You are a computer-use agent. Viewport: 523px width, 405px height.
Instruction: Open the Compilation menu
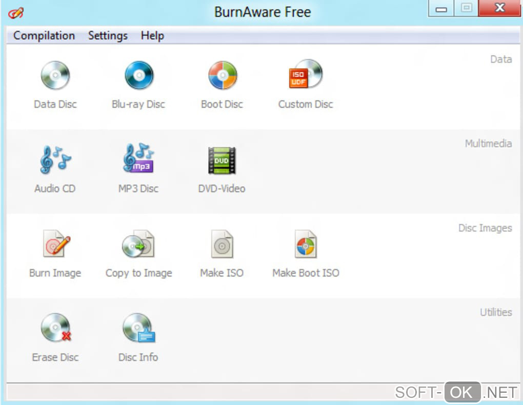[x=44, y=36]
